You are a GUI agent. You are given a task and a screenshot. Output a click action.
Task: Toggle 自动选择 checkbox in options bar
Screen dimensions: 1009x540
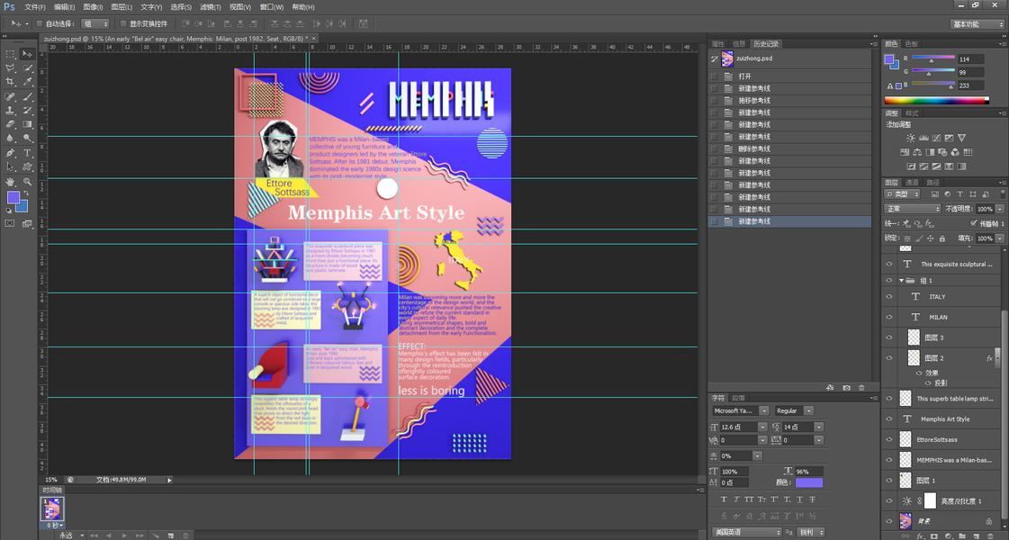click(40, 23)
